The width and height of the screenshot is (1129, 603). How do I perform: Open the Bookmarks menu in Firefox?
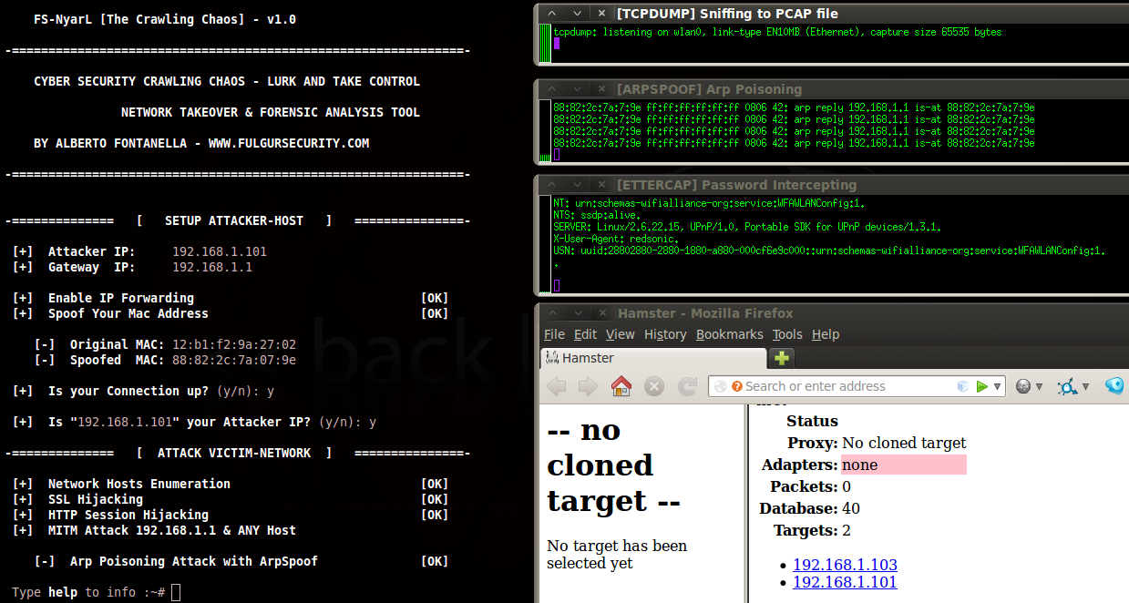730,334
